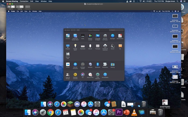The width and height of the screenshot is (188, 117).
Task: Open the Bluetooth preference pane
Action: click(x=97, y=65)
